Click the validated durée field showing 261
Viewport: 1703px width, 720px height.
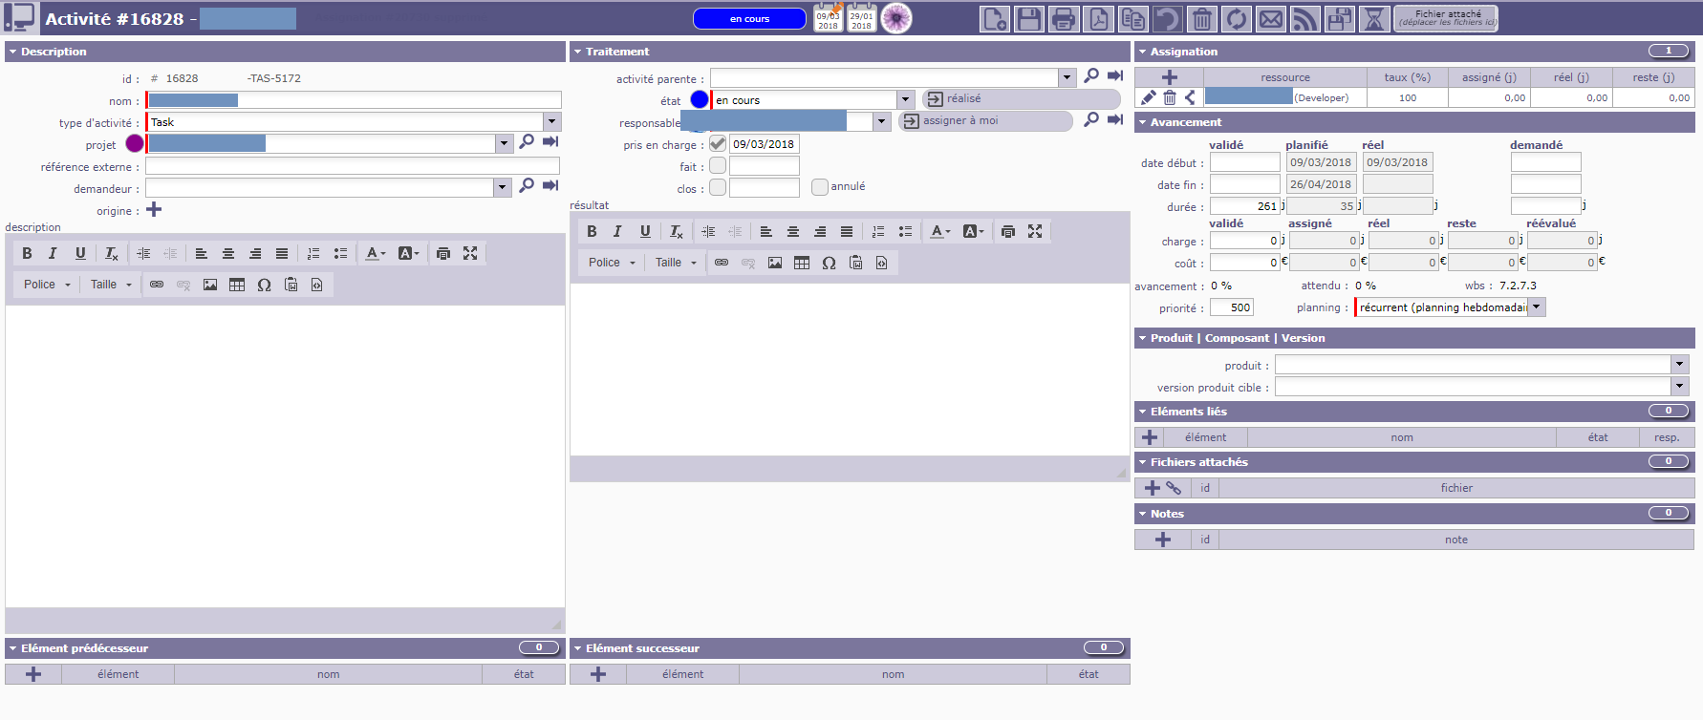[x=1245, y=206]
